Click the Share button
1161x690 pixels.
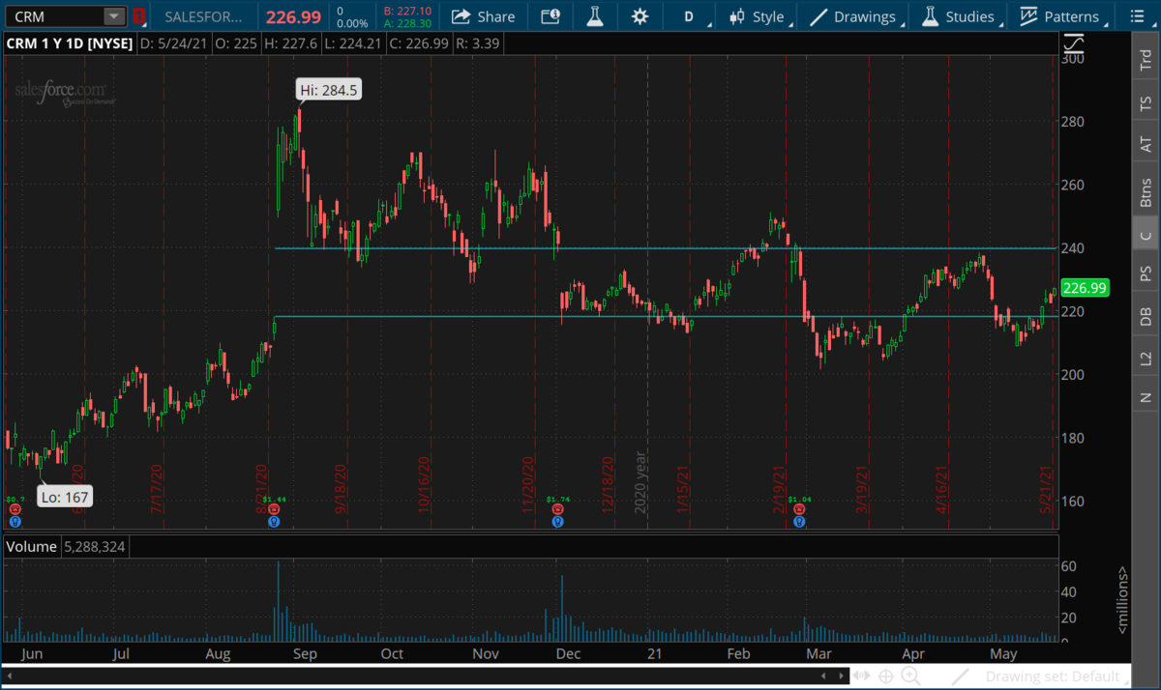click(x=483, y=16)
